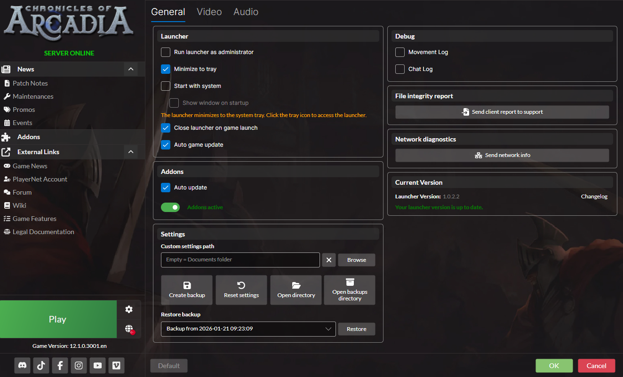Open the Instagram social icon
Image resolution: width=623 pixels, height=377 pixels.
coord(79,365)
